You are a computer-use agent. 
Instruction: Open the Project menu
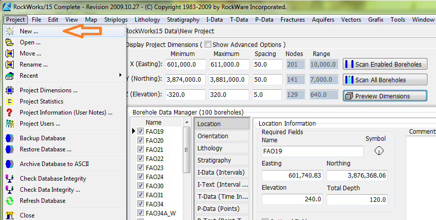tap(15, 20)
